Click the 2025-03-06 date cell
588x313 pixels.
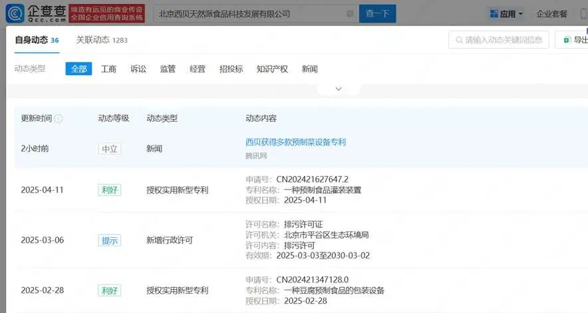[43, 240]
